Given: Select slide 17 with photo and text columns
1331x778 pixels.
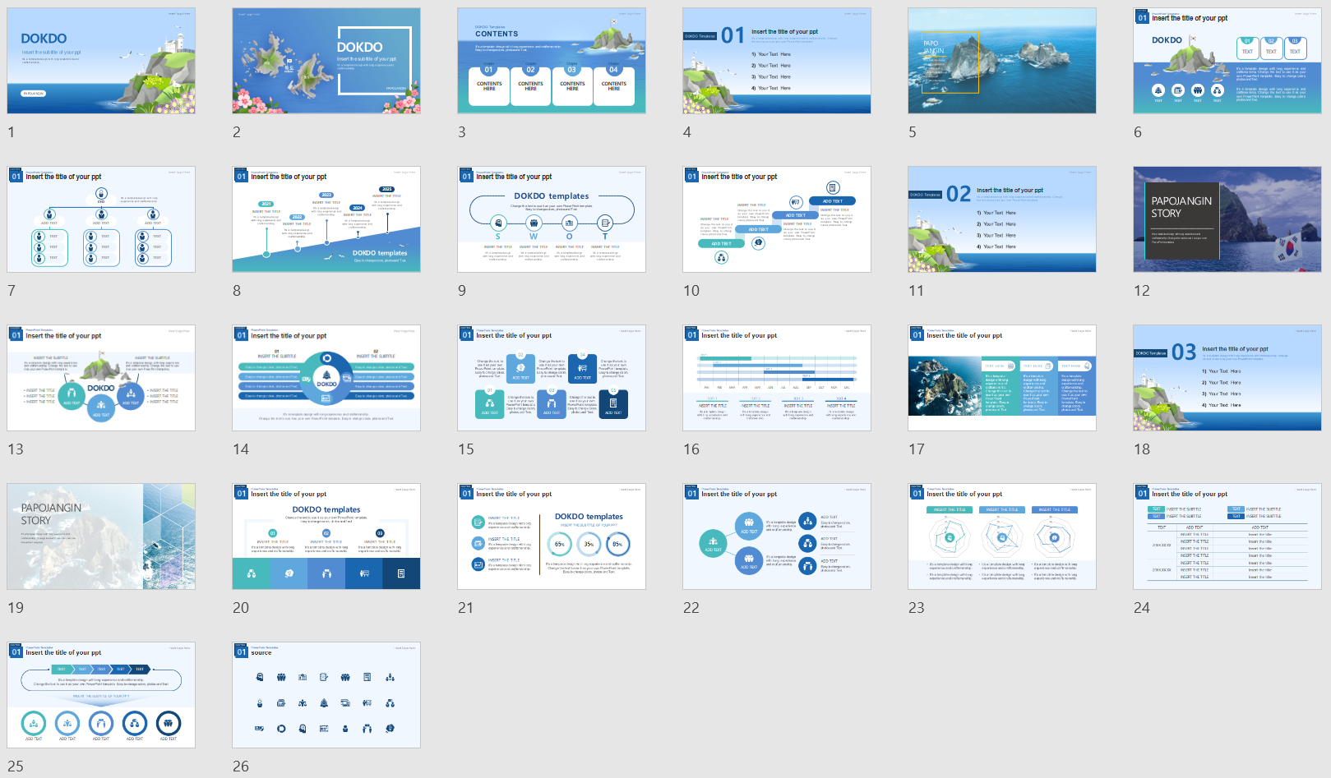Looking at the screenshot, I should coord(1002,378).
